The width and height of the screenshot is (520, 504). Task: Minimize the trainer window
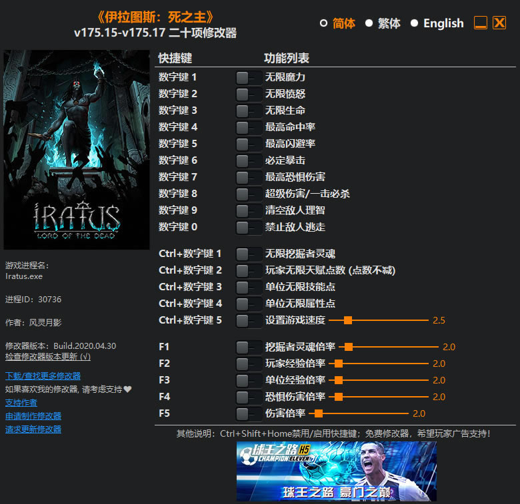pyautogui.click(x=480, y=23)
